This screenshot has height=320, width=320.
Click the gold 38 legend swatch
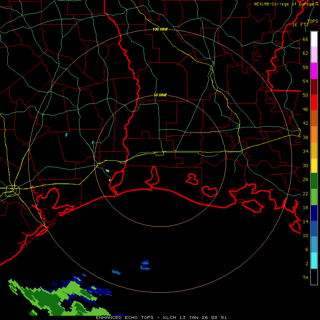pos(314,150)
